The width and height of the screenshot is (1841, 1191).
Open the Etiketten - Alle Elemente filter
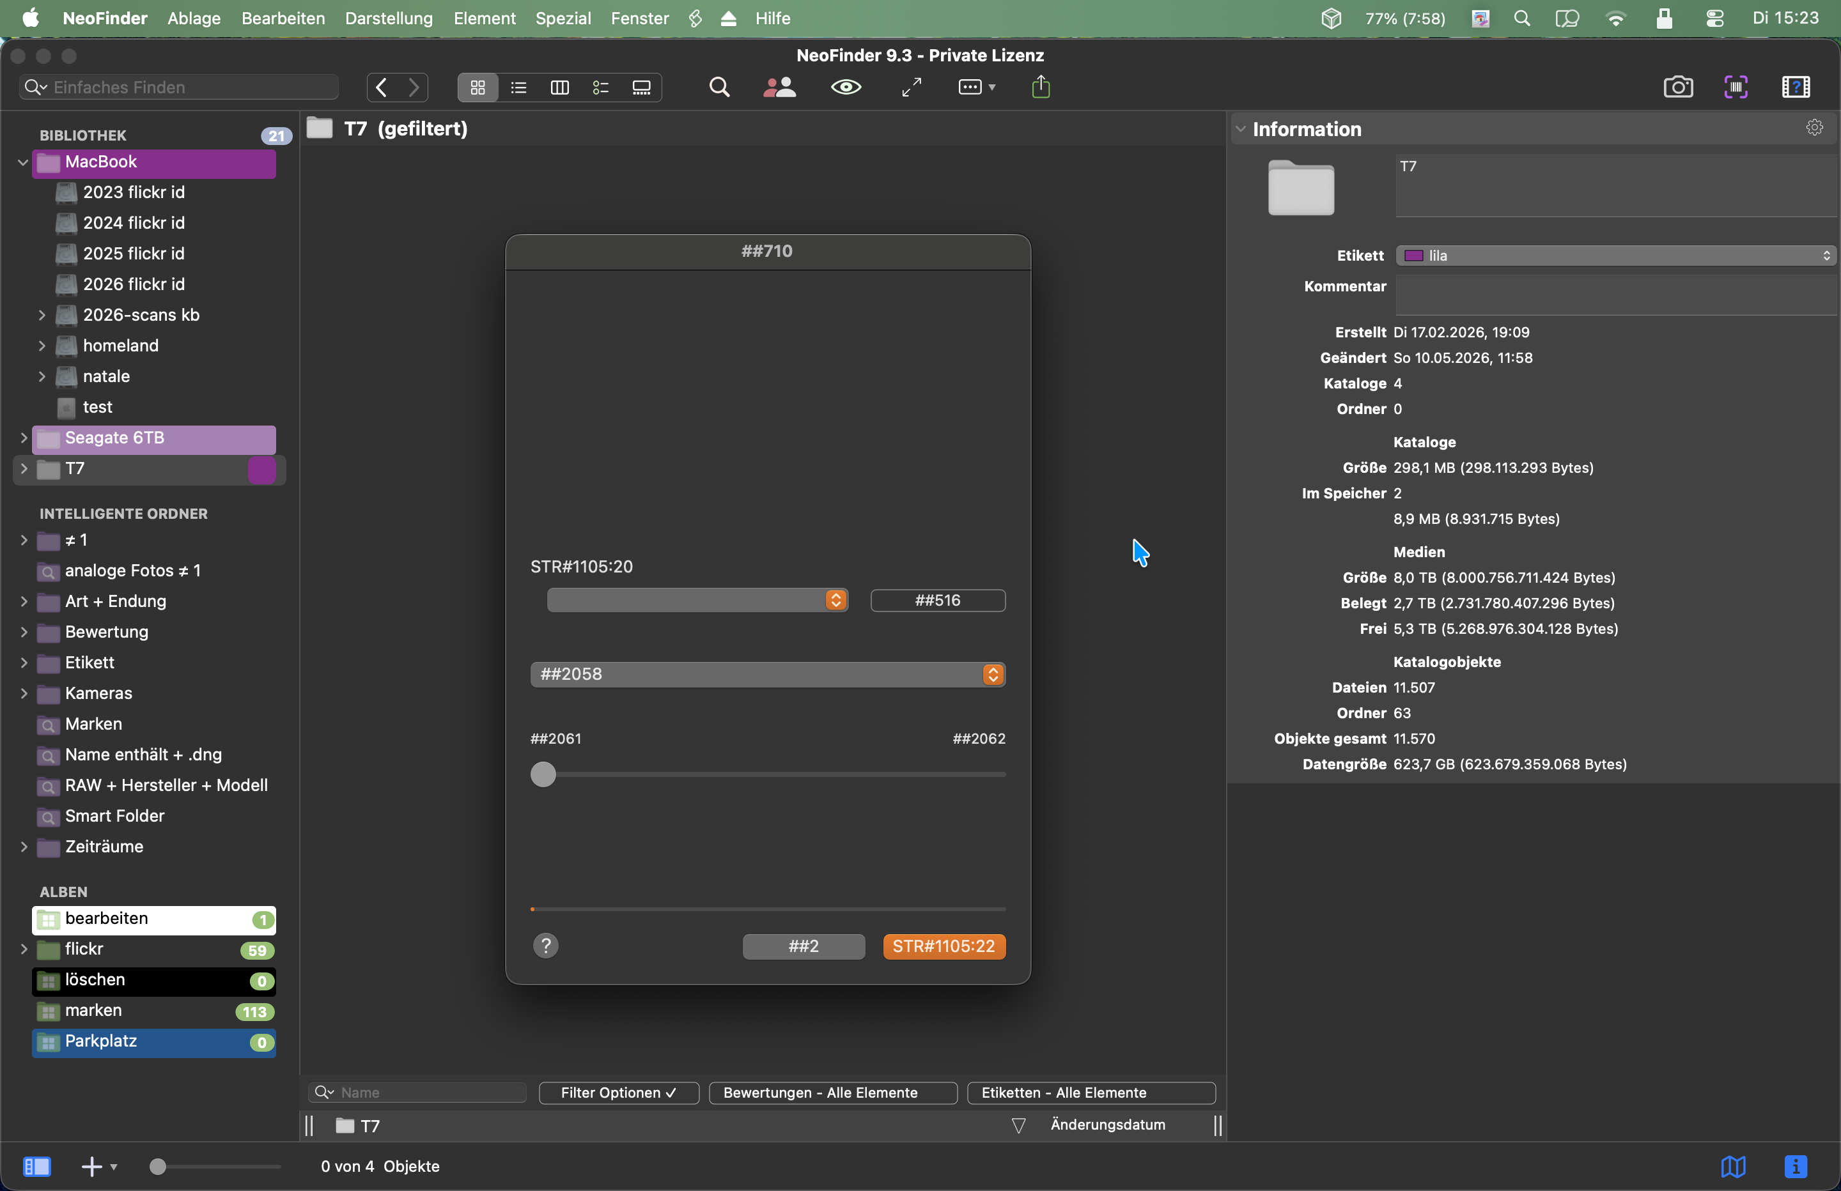coord(1091,1093)
